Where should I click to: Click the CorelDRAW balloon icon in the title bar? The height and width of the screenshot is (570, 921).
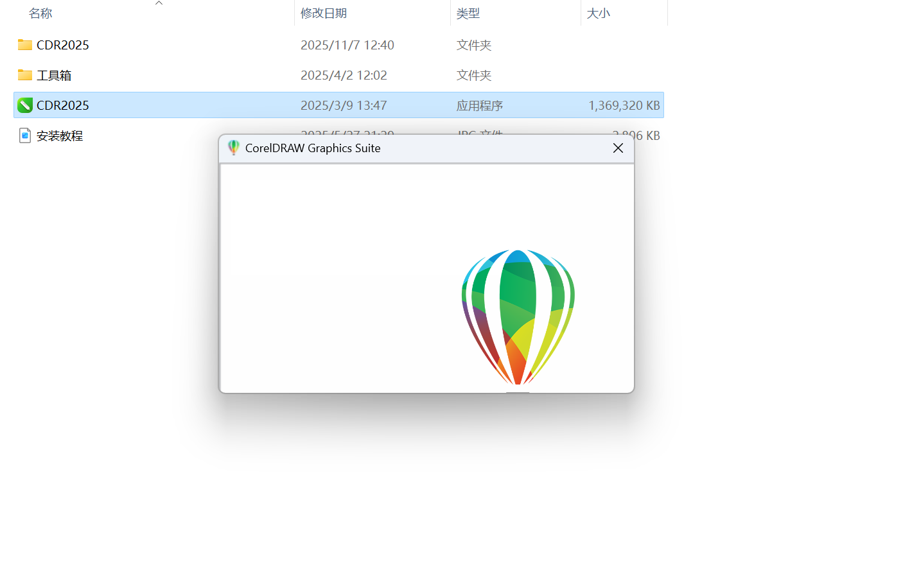point(233,148)
